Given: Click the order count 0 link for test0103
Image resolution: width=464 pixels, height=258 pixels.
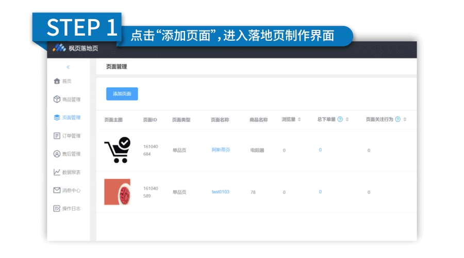Looking at the screenshot, I should click(x=320, y=192).
